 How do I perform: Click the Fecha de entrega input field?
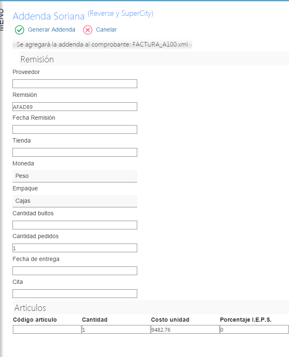point(75,271)
